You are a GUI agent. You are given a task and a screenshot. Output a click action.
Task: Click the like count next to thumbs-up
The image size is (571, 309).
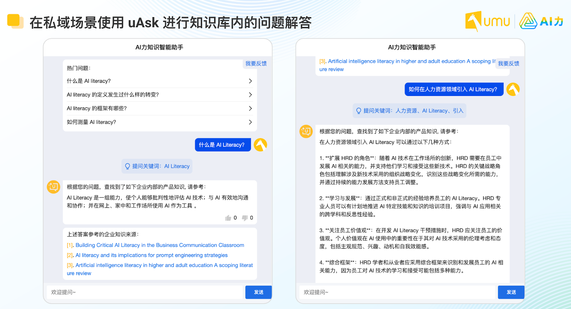pyautogui.click(x=235, y=218)
